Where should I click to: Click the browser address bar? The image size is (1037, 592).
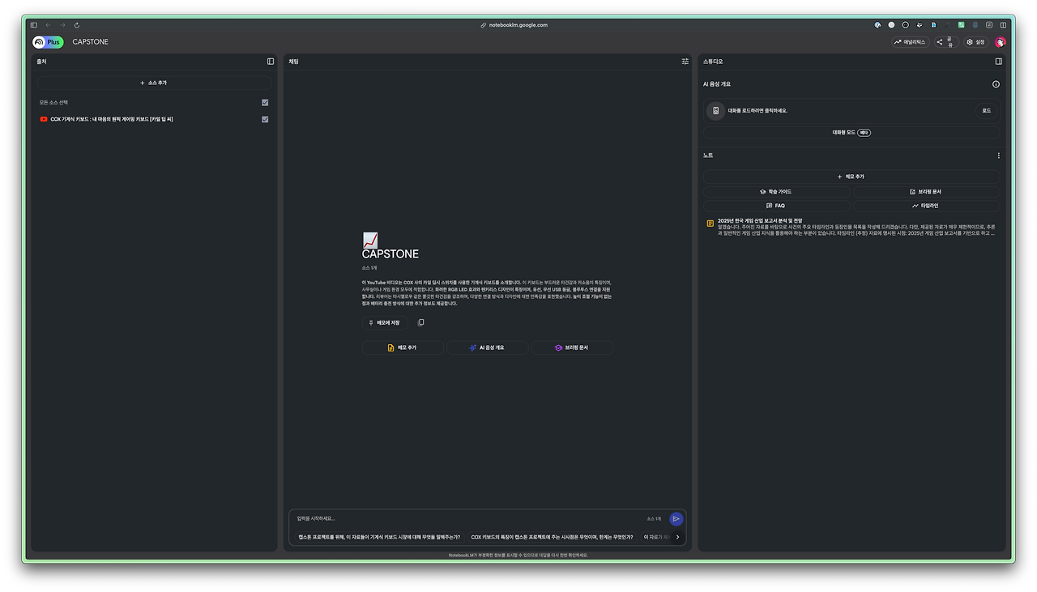518,25
